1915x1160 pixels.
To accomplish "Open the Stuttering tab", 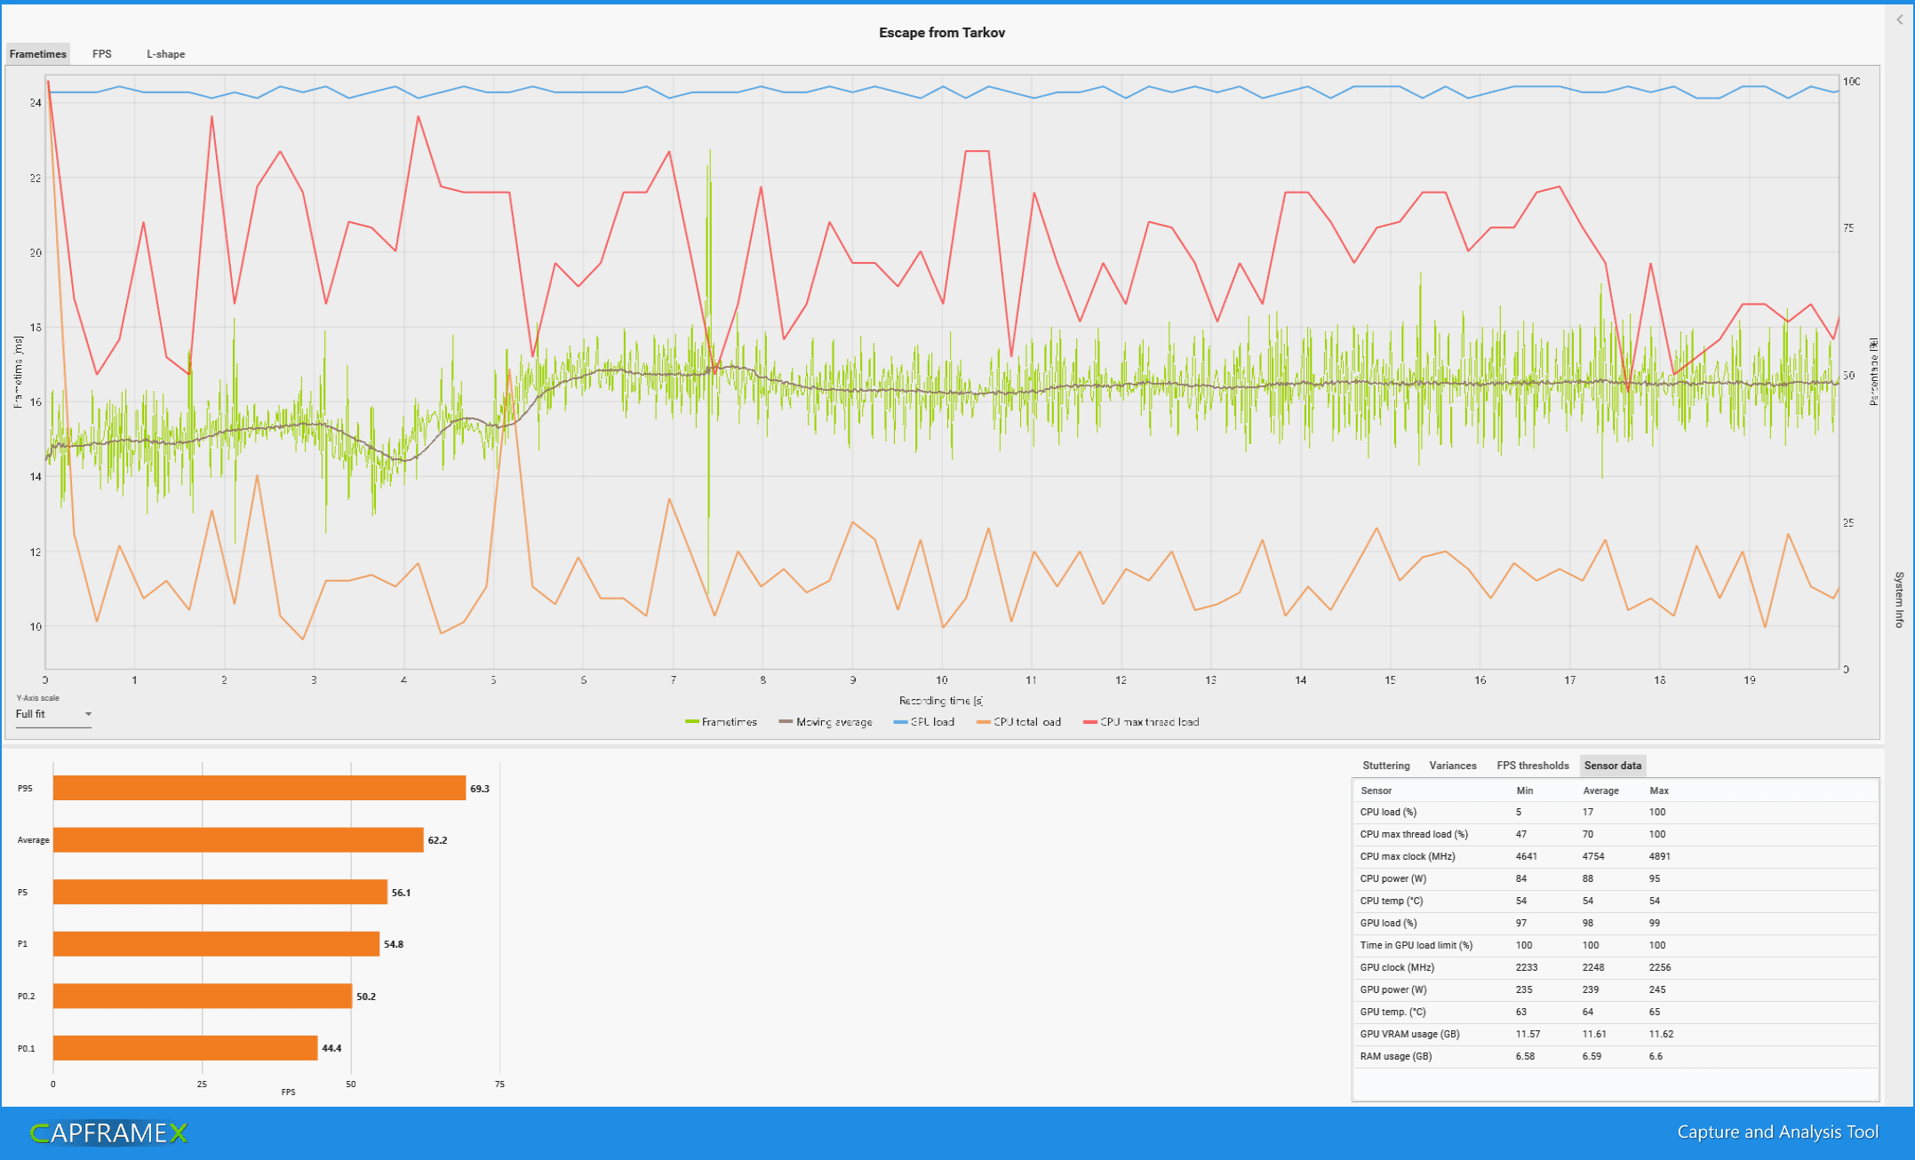I will [1385, 766].
